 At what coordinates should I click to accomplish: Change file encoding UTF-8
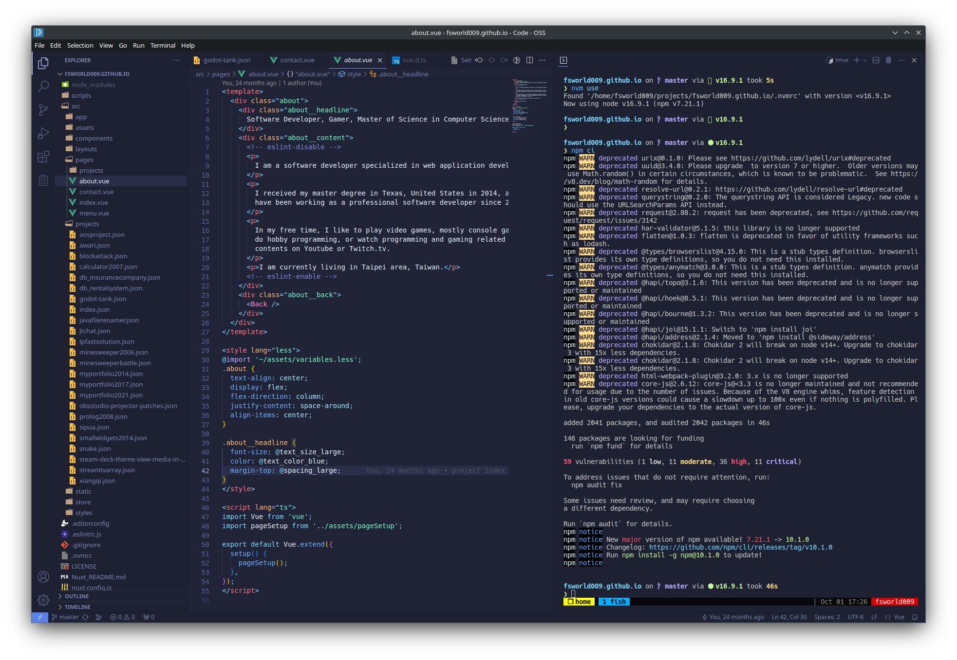(x=855, y=617)
